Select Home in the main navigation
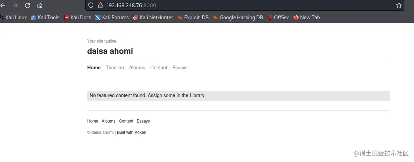Viewport: 414px width, 162px height. (x=94, y=68)
